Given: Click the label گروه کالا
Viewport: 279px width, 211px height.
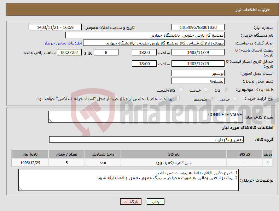Looking at the screenshot, I should (264, 140).
